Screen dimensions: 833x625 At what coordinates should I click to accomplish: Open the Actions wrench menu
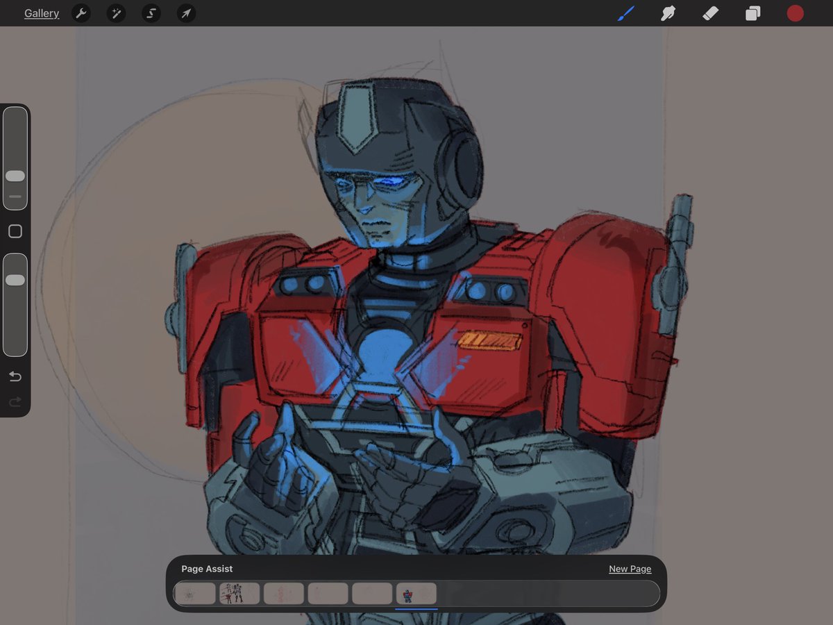81,13
